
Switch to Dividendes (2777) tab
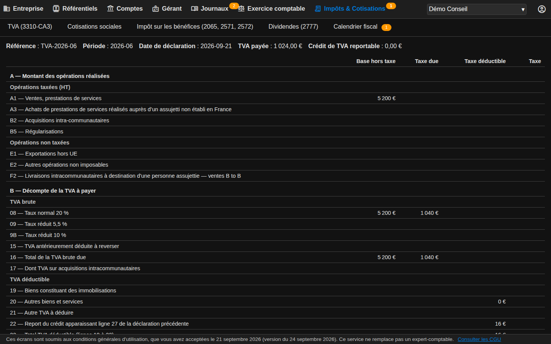click(293, 27)
